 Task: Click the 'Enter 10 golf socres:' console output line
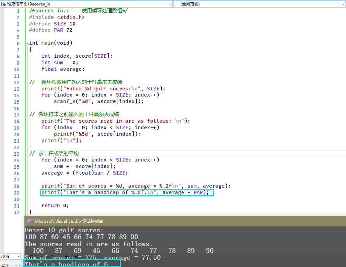tap(64, 230)
